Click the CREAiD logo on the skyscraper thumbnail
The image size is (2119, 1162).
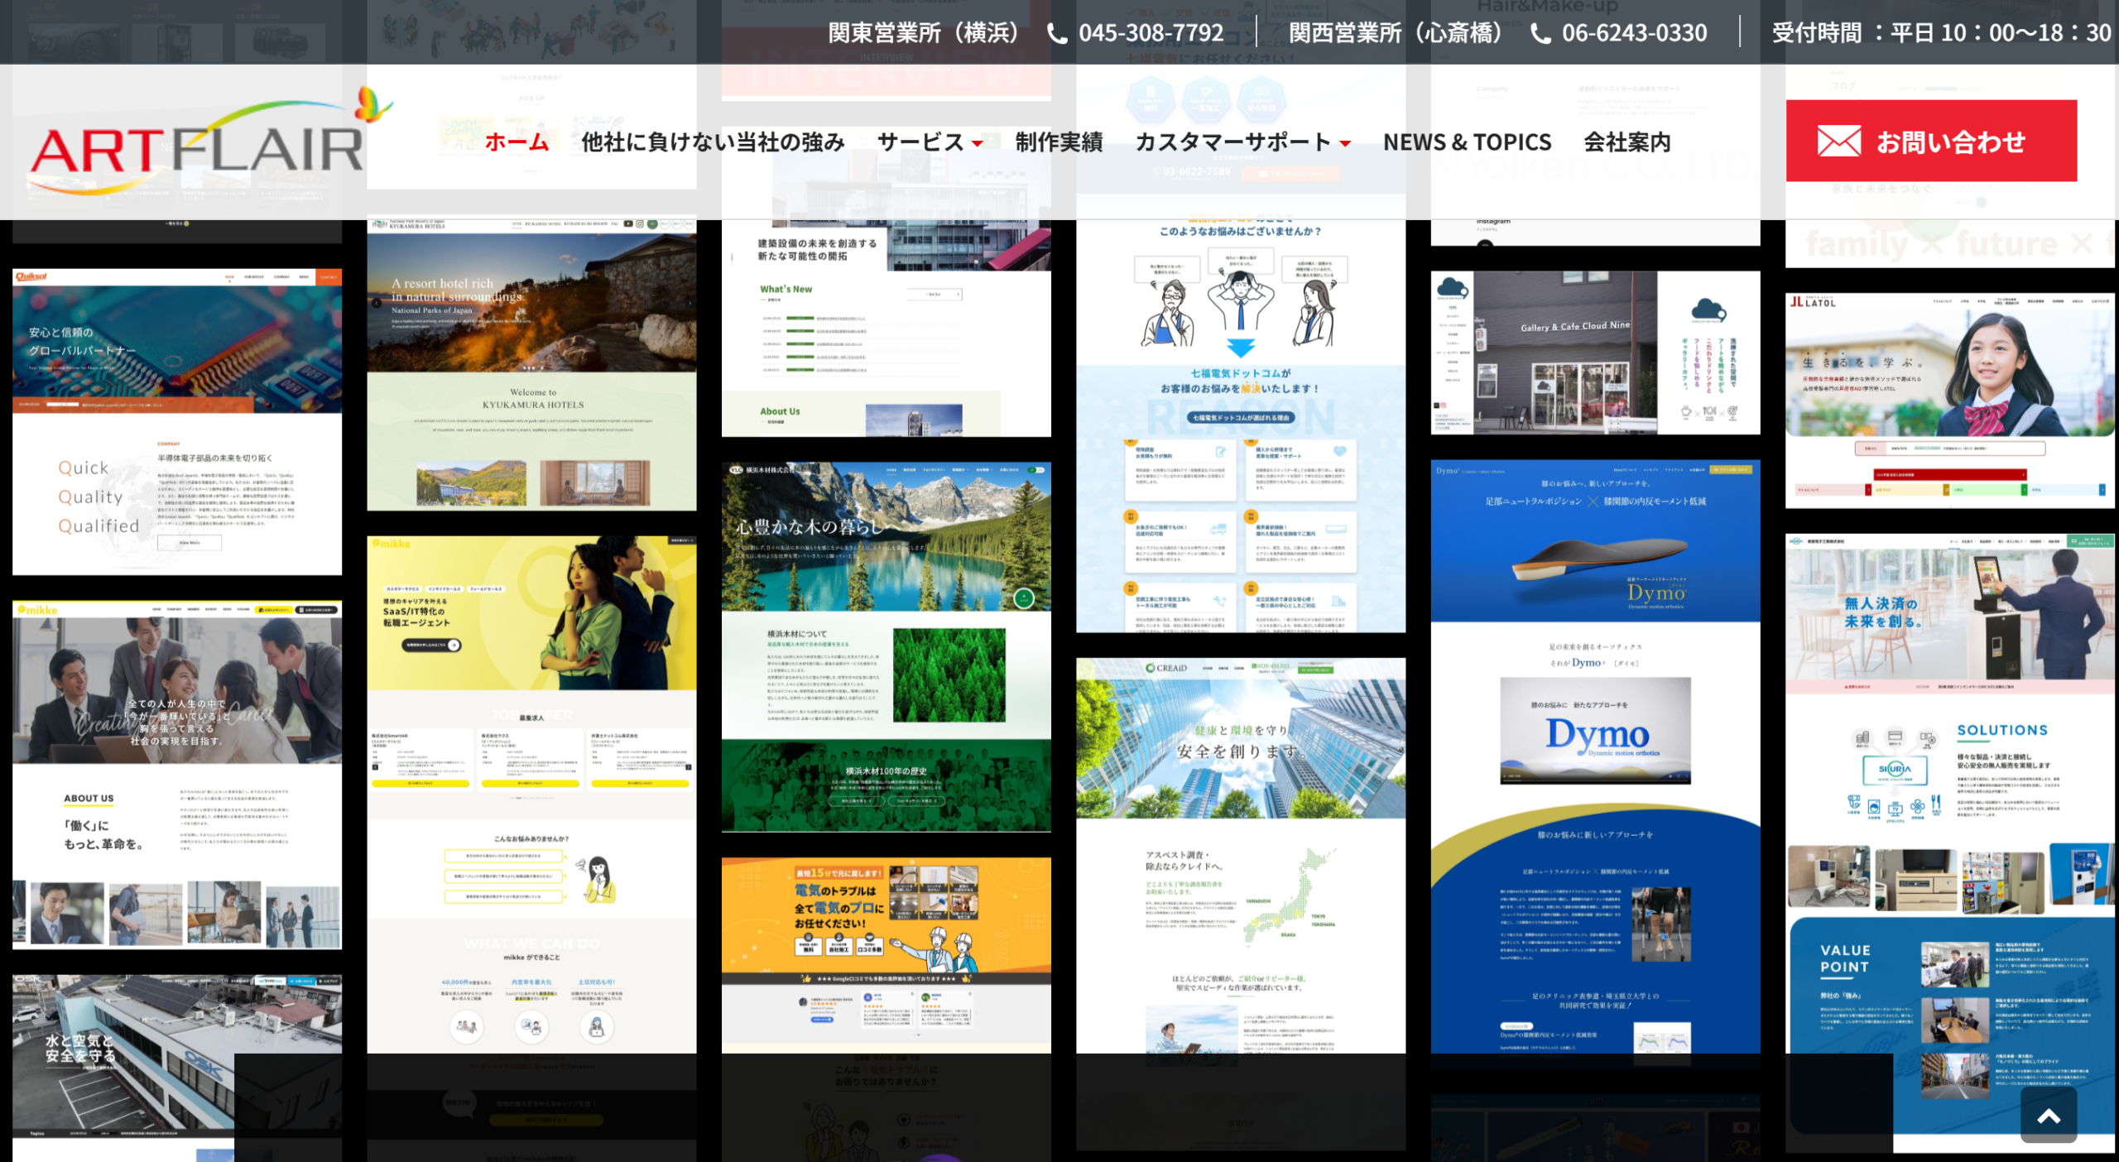(1166, 668)
